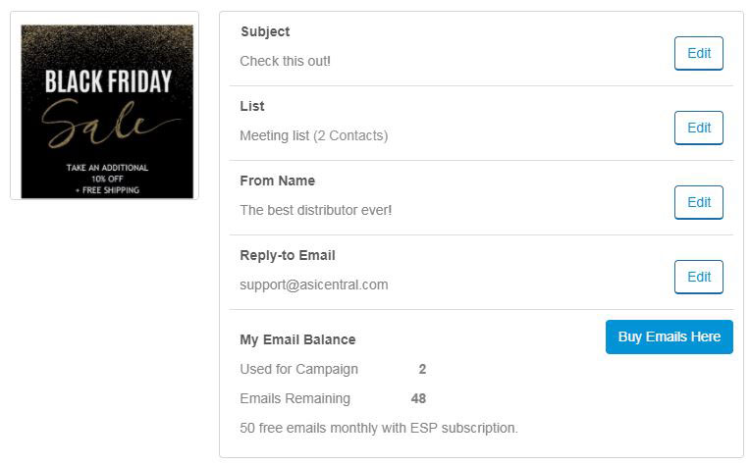Edit the From Name field
This screenshot has height=465, width=750.
tap(698, 202)
